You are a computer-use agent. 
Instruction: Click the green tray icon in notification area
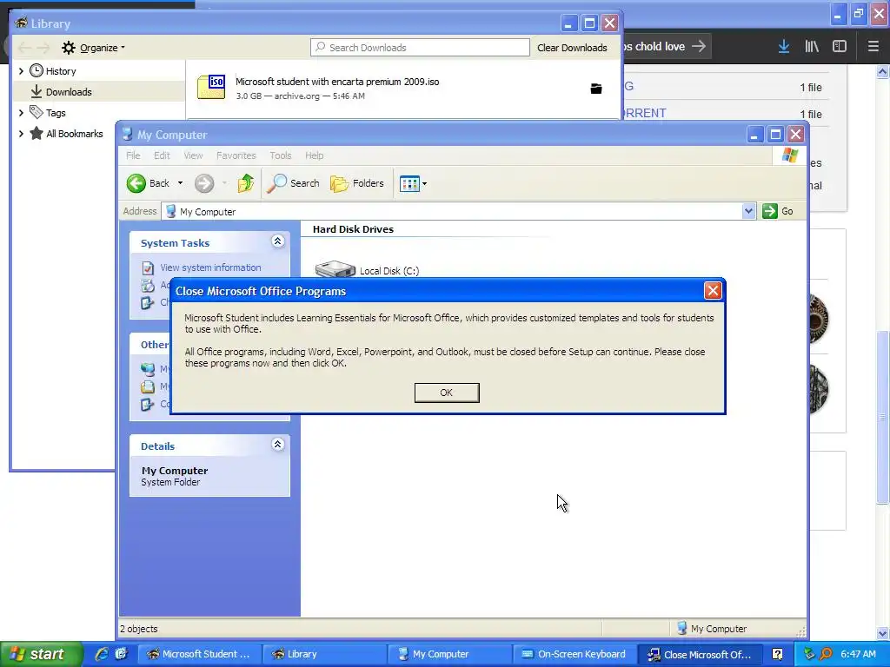809,654
